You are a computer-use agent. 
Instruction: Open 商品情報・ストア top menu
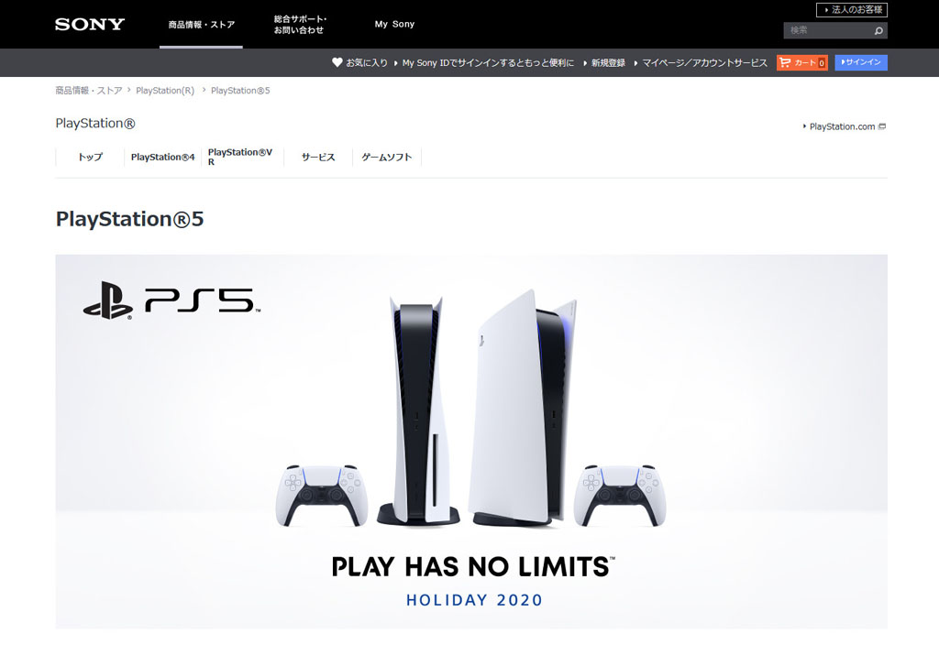point(201,25)
